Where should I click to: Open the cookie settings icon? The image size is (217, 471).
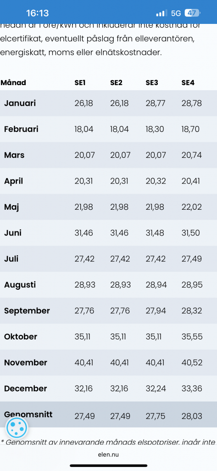coord(17,427)
